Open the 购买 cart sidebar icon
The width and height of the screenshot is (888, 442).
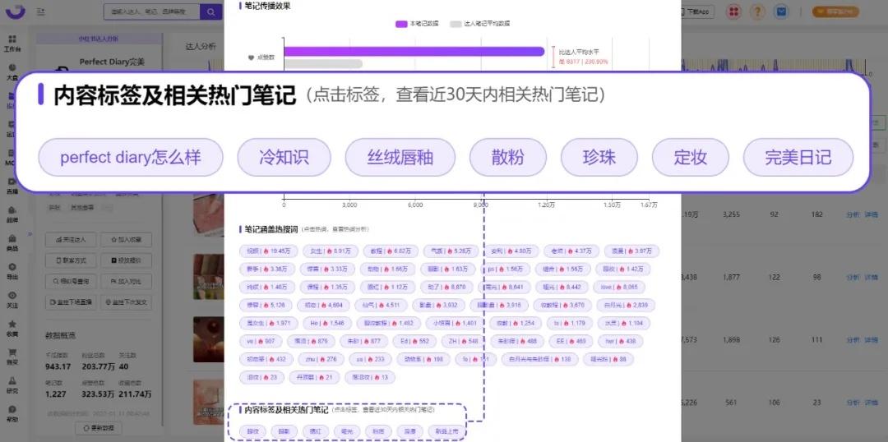[x=12, y=357]
